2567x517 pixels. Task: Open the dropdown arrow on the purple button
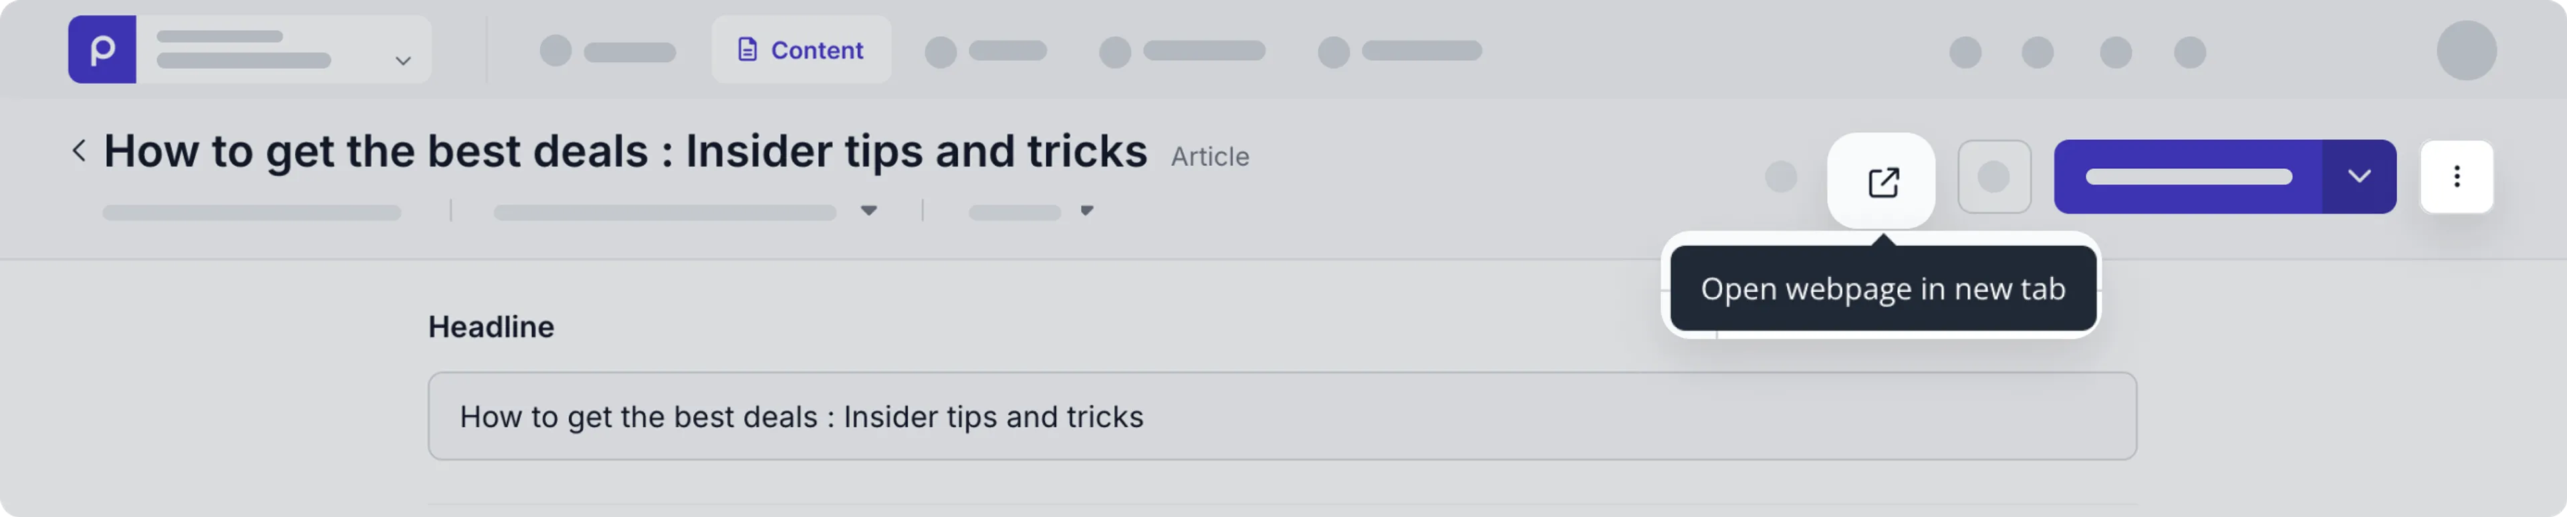coord(2358,176)
